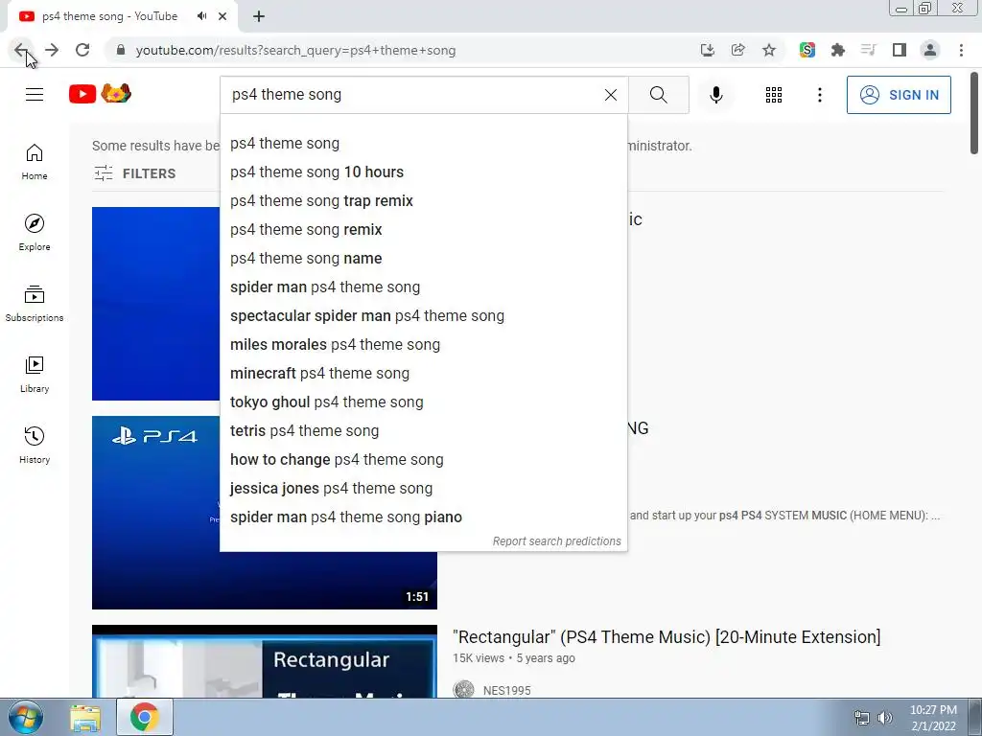
Task: Toggle the Chrome side panel icon
Action: 900,50
